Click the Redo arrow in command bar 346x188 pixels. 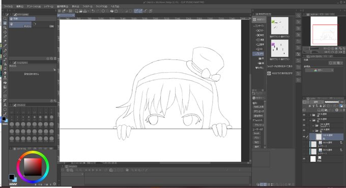pos(98,11)
